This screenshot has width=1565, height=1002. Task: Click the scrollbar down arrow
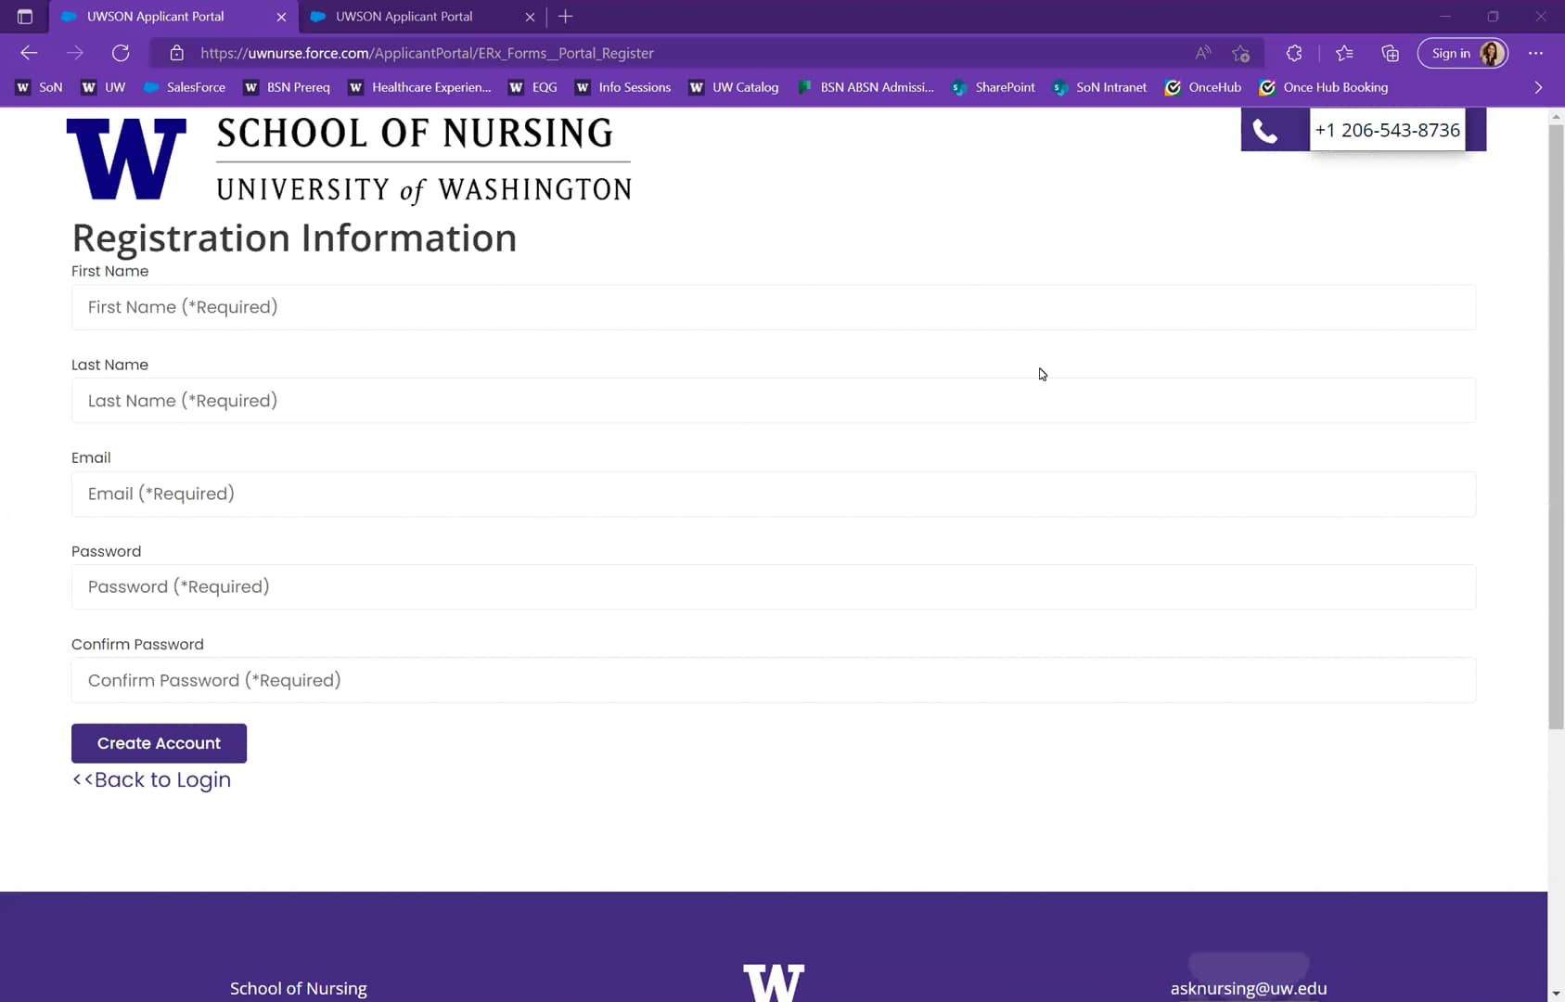(1555, 992)
